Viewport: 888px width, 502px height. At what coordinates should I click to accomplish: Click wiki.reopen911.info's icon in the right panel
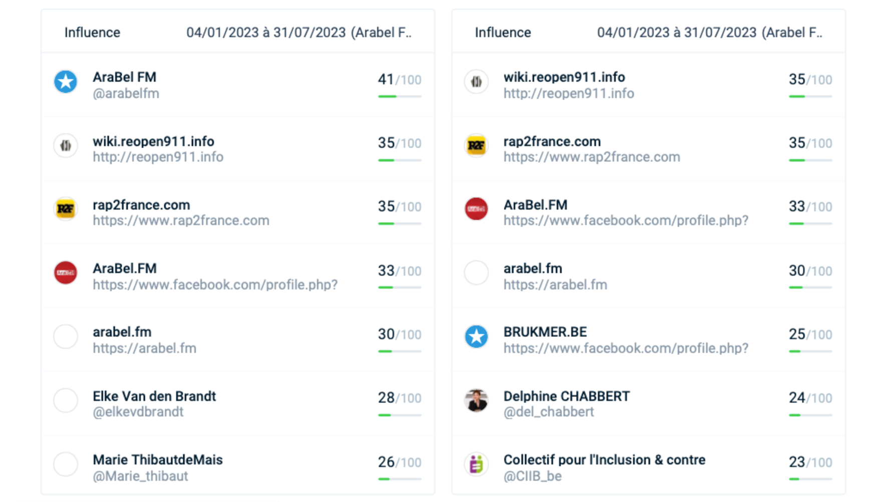(476, 82)
